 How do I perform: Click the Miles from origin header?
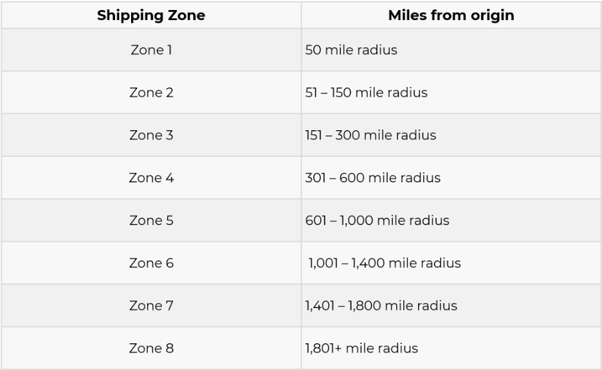[451, 15]
